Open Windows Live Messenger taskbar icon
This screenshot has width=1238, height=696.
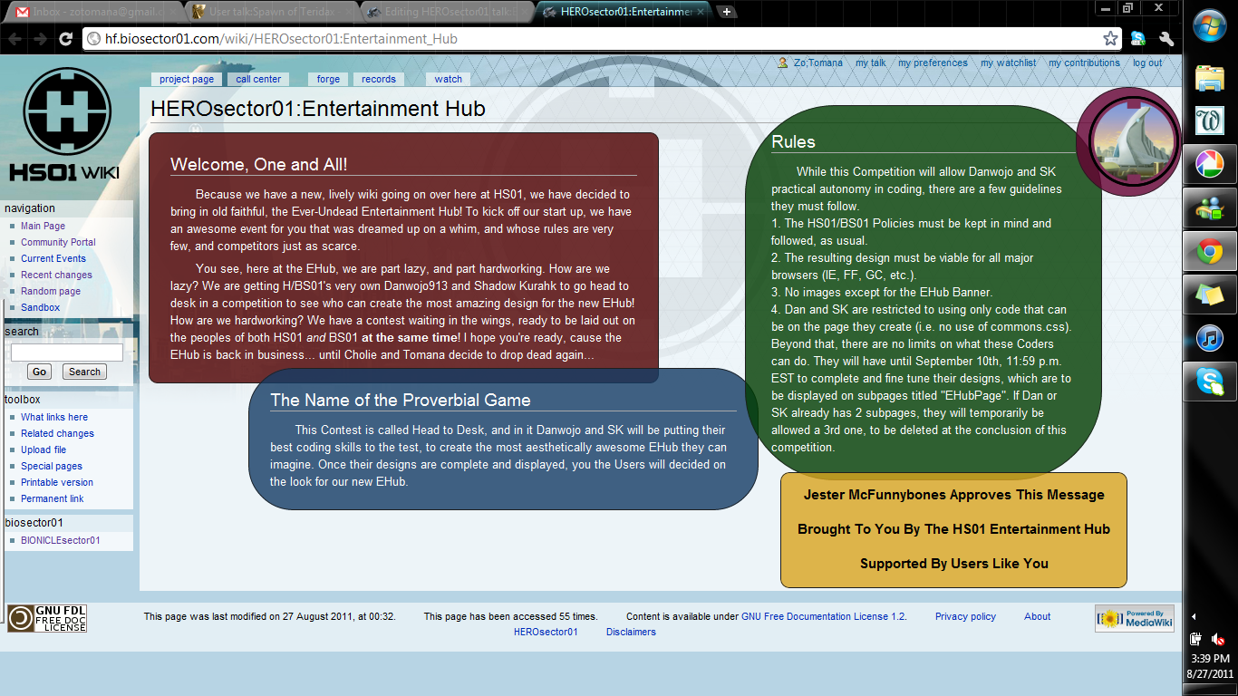click(1210, 208)
